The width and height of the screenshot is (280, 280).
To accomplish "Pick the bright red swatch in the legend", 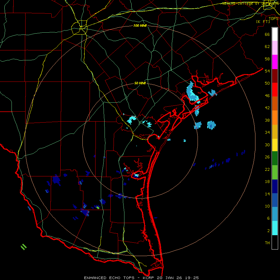I will point(275,90).
